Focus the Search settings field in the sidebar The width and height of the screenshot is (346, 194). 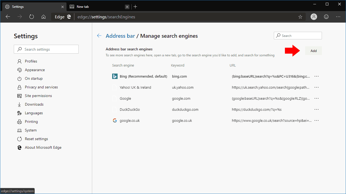coord(46,49)
